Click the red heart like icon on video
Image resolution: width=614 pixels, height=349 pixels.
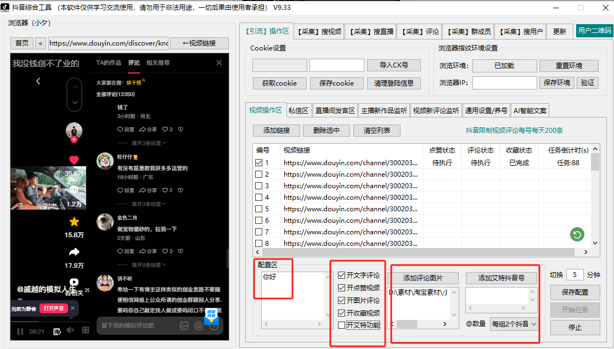(74, 160)
